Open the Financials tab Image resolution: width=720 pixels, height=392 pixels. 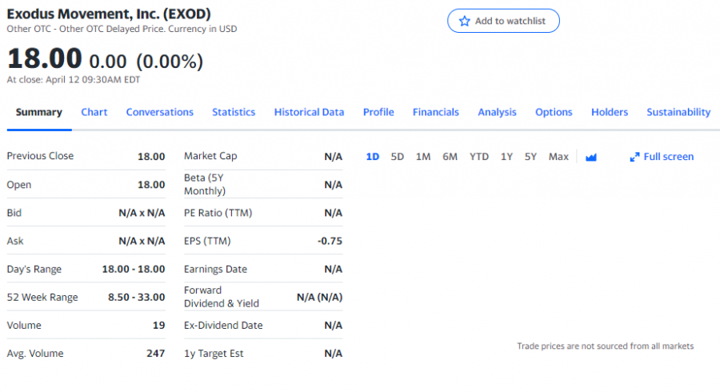[x=436, y=112]
